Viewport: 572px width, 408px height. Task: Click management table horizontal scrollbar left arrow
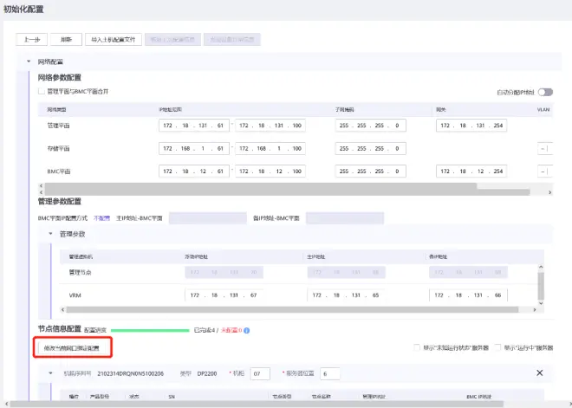62,309
